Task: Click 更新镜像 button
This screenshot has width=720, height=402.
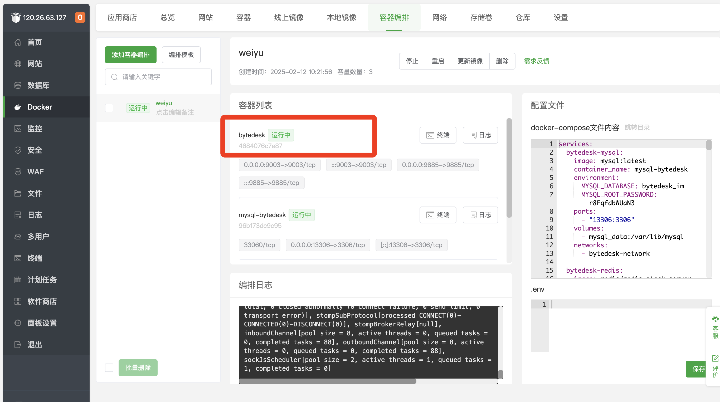Action: tap(470, 61)
